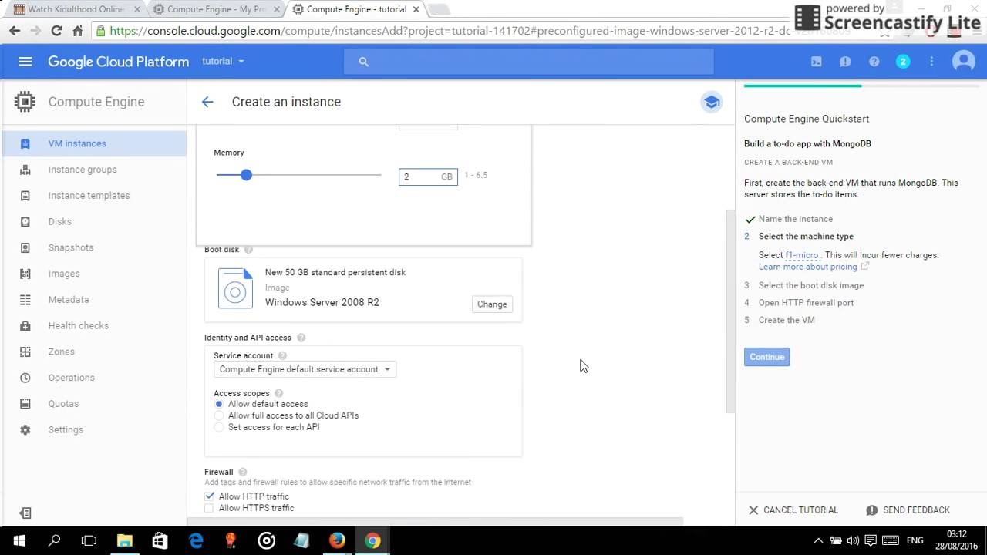
Task: Click the Compute Engine chip icon
Action: coord(25,102)
